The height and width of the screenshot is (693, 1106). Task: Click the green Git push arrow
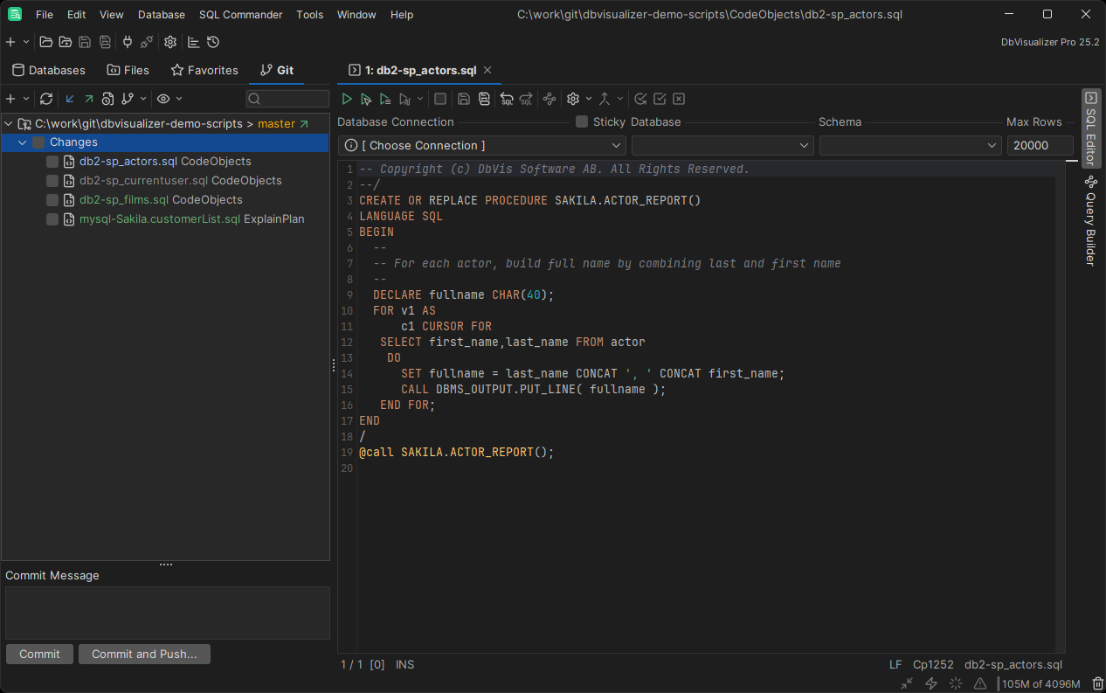click(x=88, y=99)
